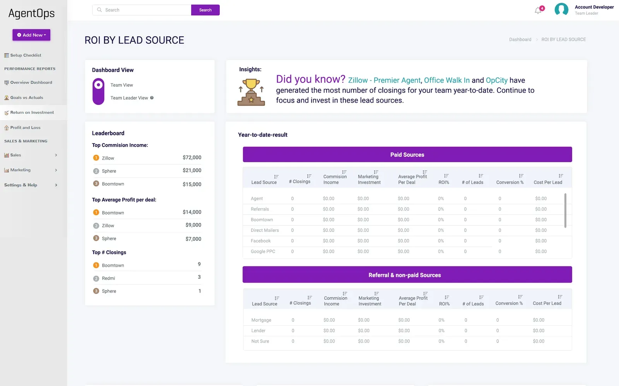Click the Paid Sources table scrollbar

(x=565, y=210)
